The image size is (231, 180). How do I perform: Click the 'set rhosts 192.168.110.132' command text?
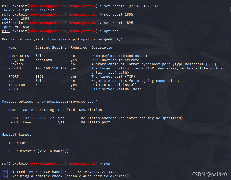[x=131, y=6]
